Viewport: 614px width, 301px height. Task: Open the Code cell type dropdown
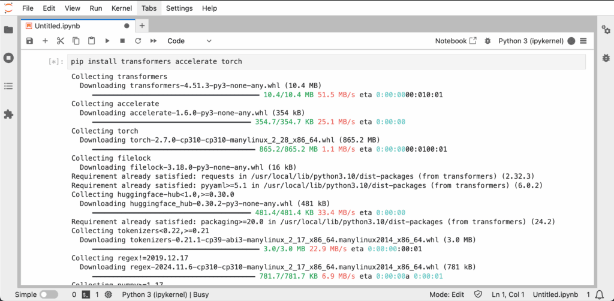pos(189,41)
